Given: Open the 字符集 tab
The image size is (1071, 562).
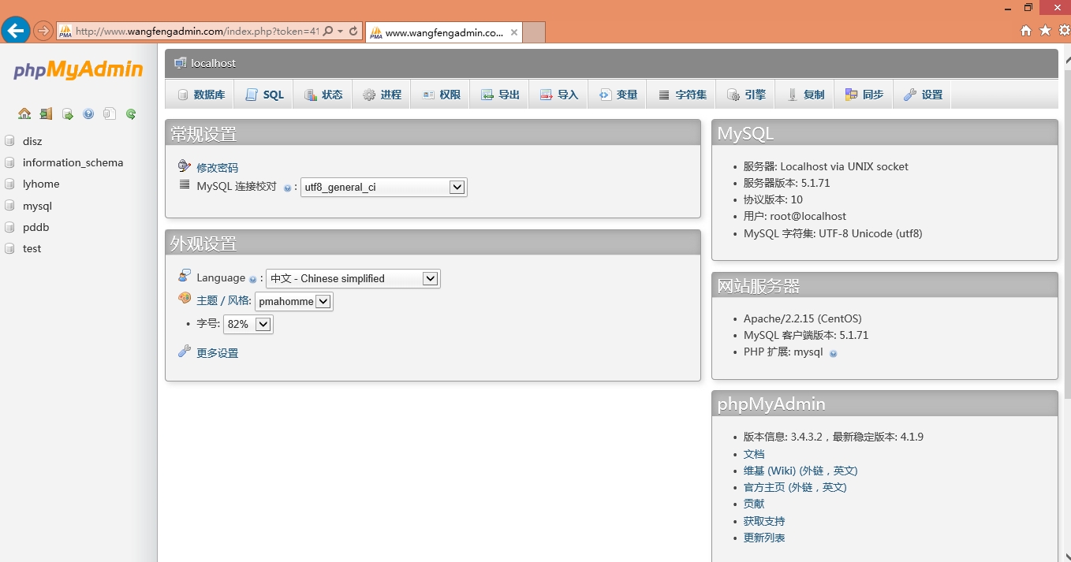Looking at the screenshot, I should pos(682,95).
